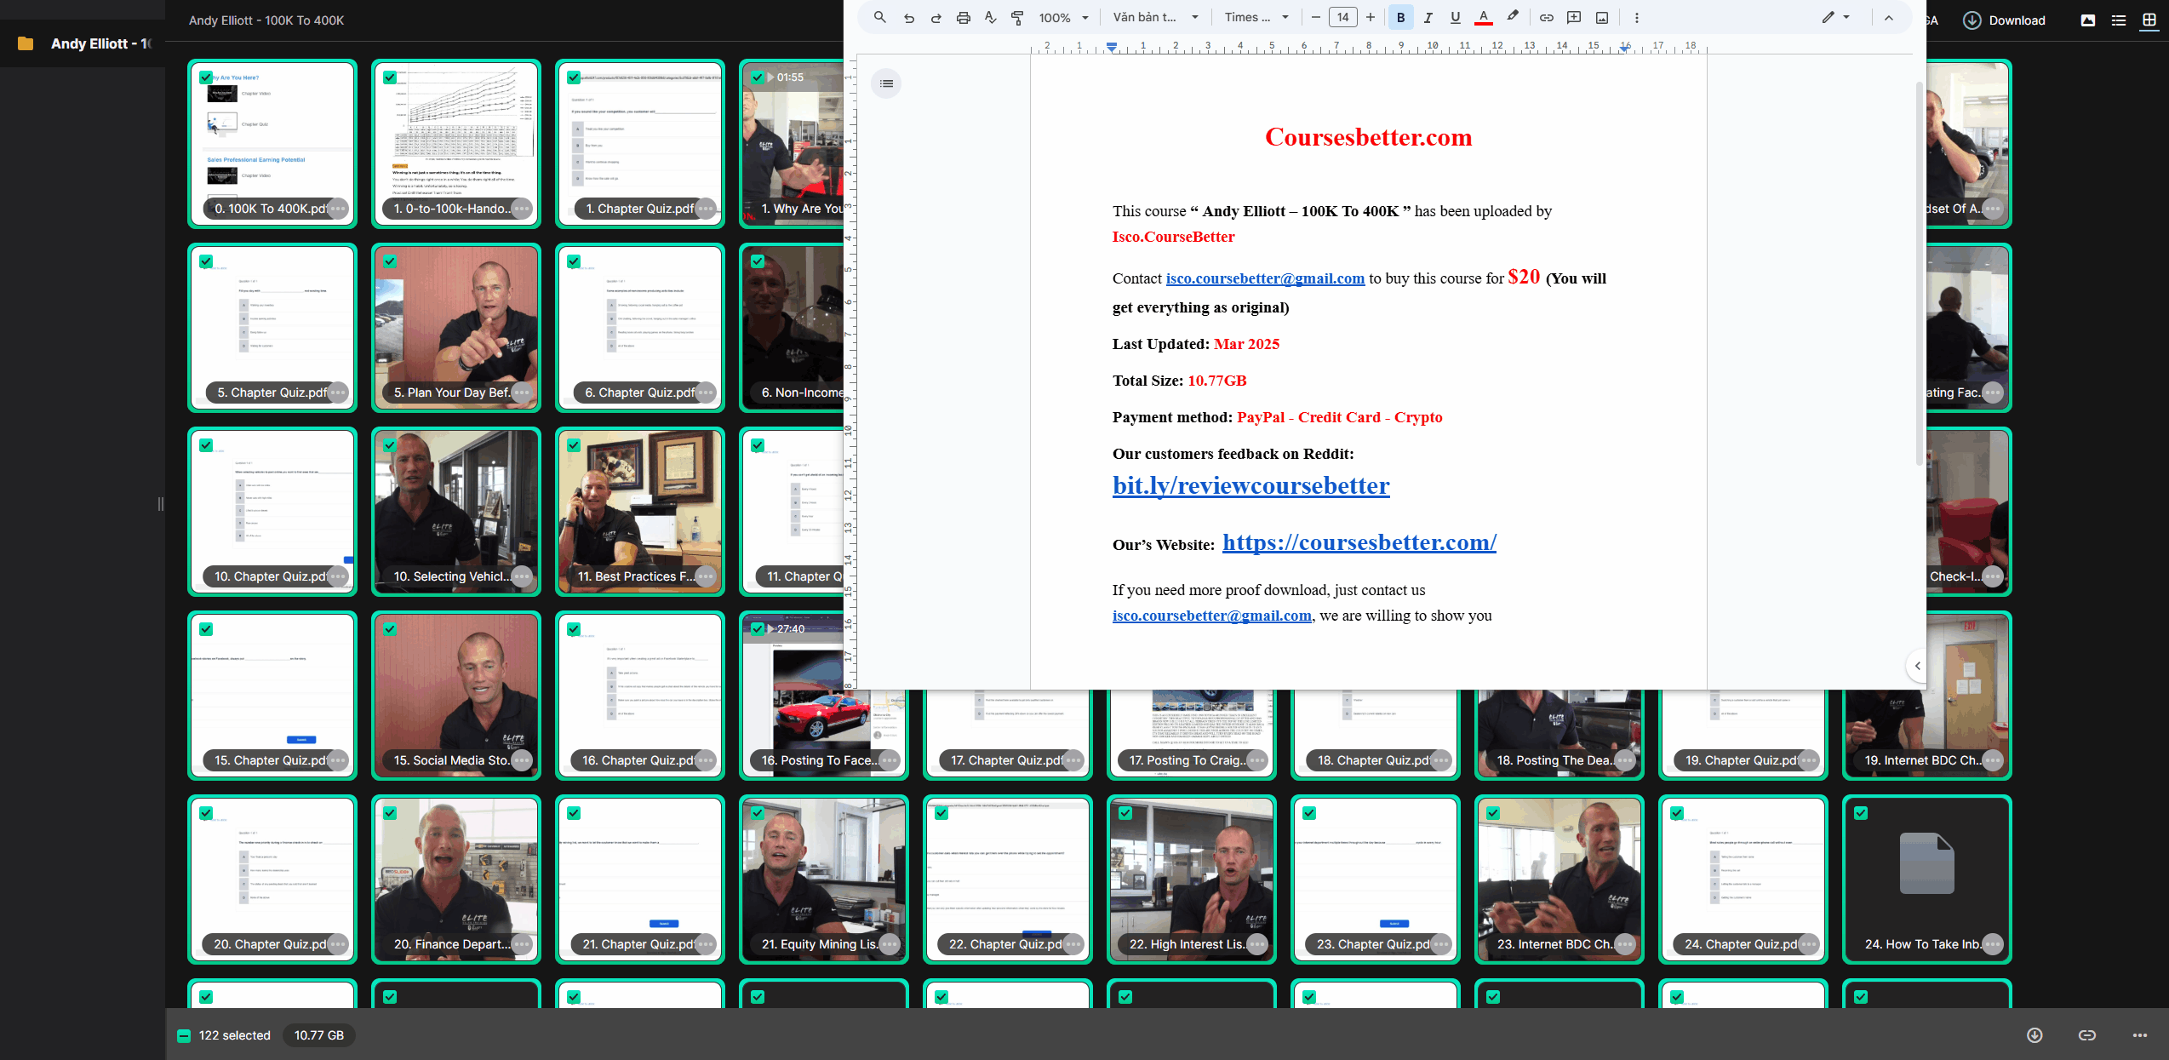Click the add comment icon
The width and height of the screenshot is (2169, 1060).
1573,17
